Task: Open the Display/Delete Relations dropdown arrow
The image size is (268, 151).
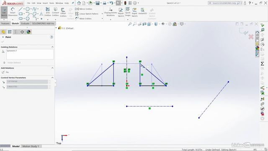Action: tap(111, 19)
